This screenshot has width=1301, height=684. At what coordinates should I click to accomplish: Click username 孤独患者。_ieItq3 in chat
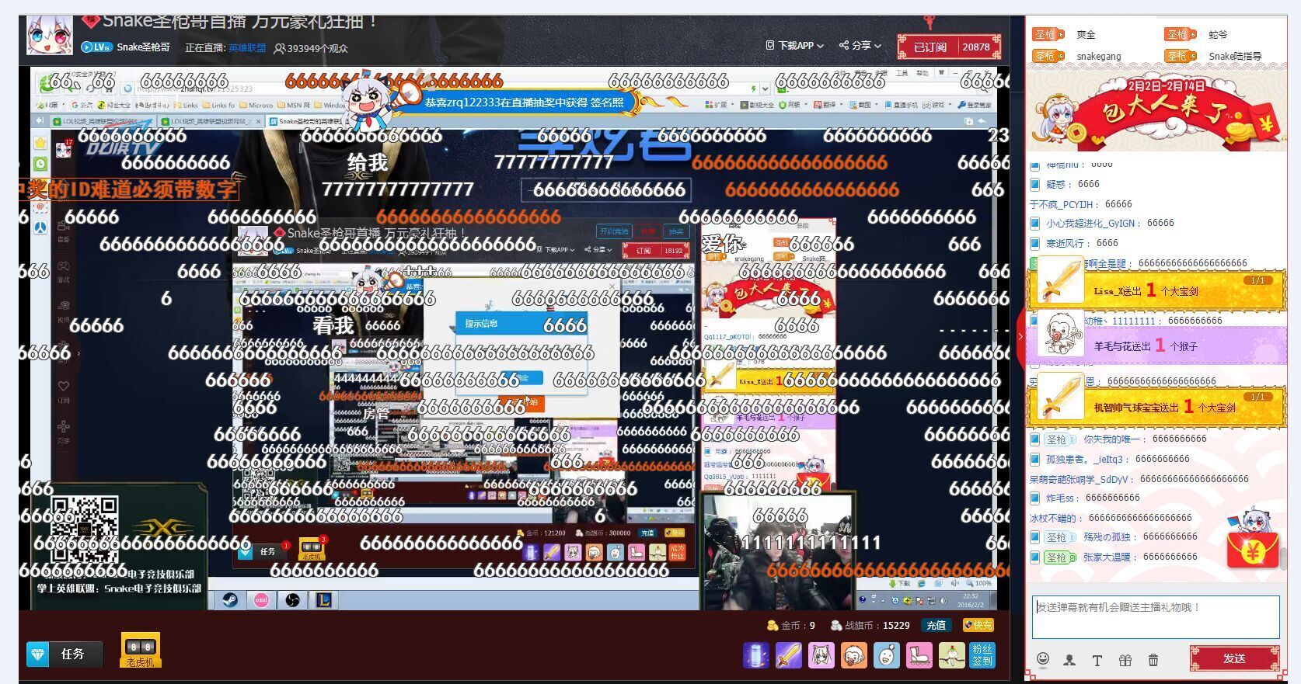(1084, 460)
